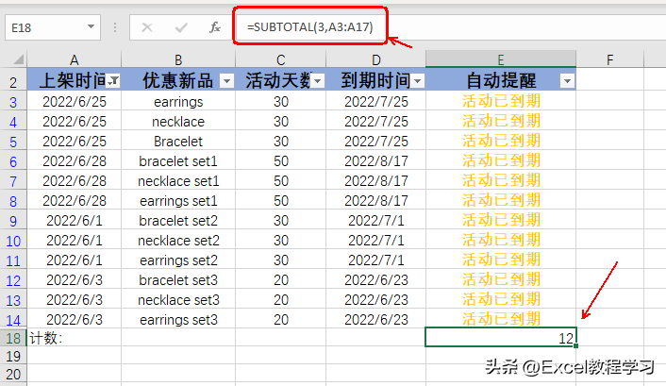Select 活动已到期 reminder cell in row 14
666x386 pixels.
(x=501, y=319)
